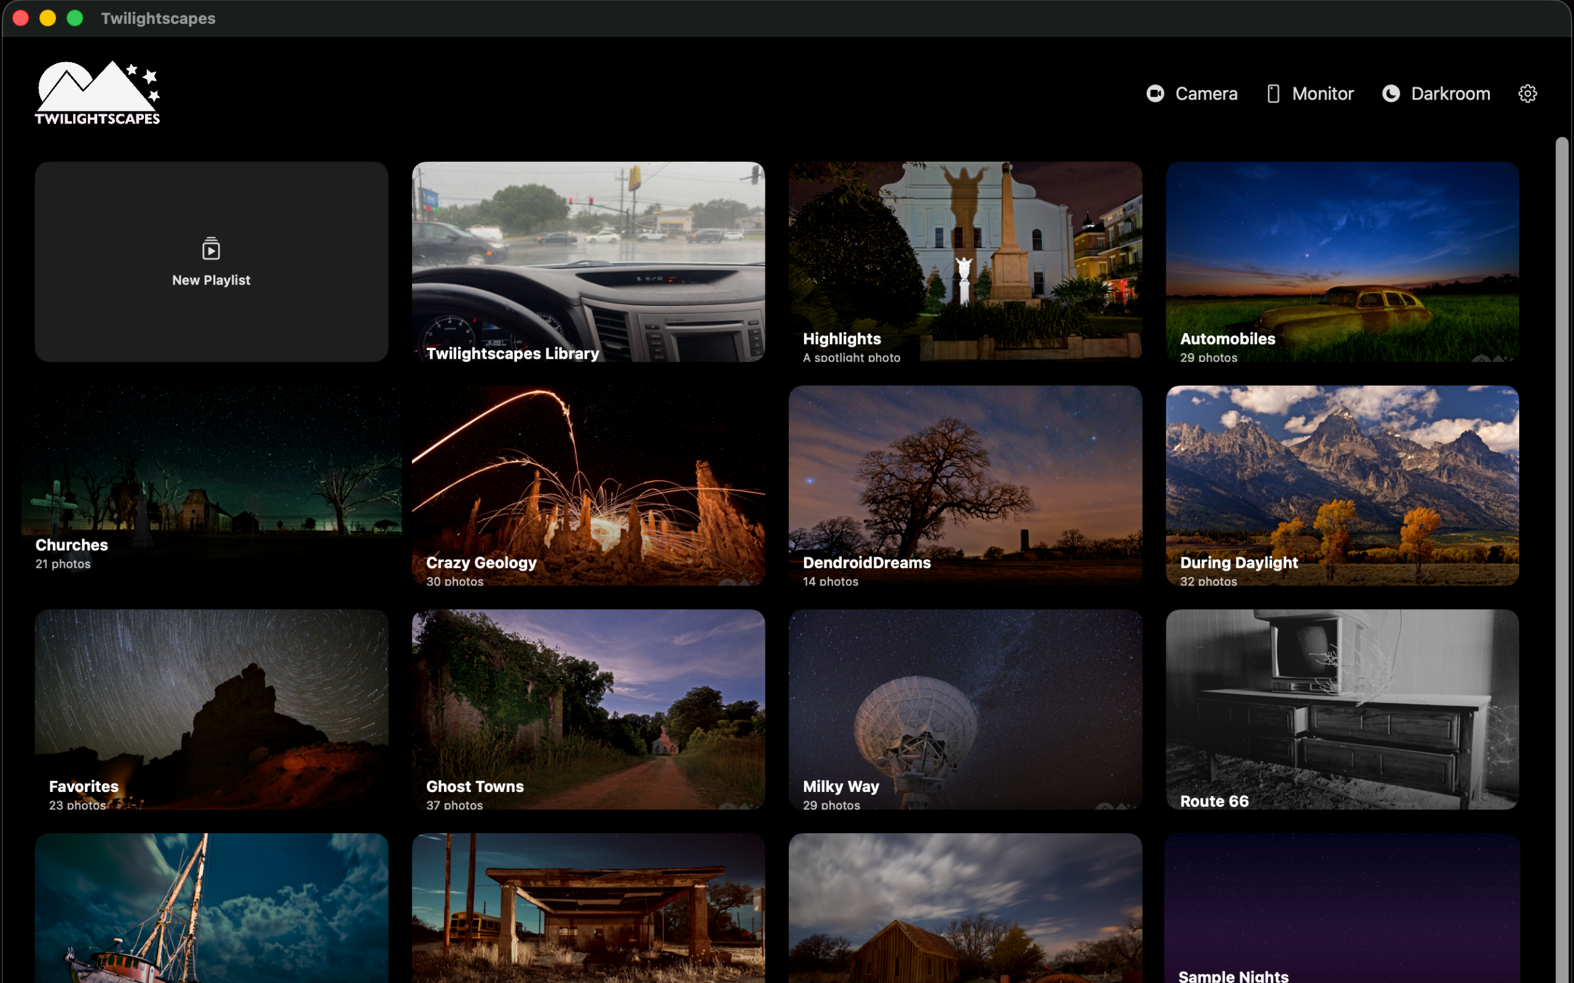Close the Twilightscapes window

pyautogui.click(x=21, y=18)
